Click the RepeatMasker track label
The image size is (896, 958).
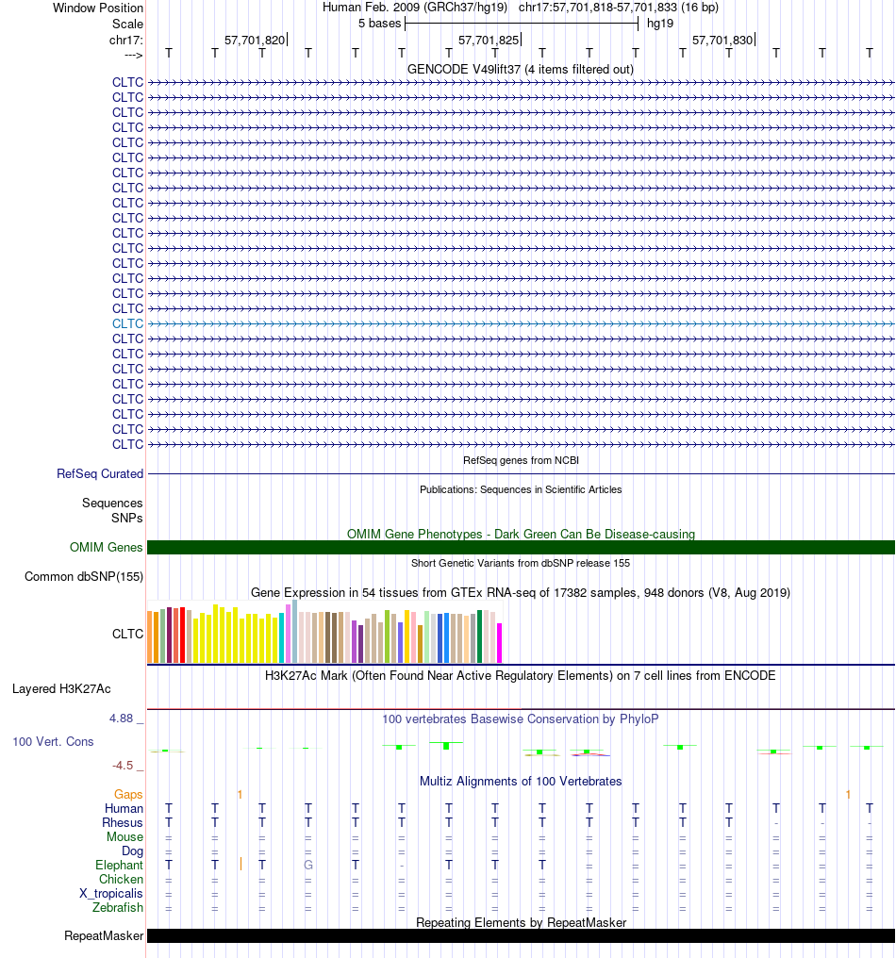coord(104,936)
